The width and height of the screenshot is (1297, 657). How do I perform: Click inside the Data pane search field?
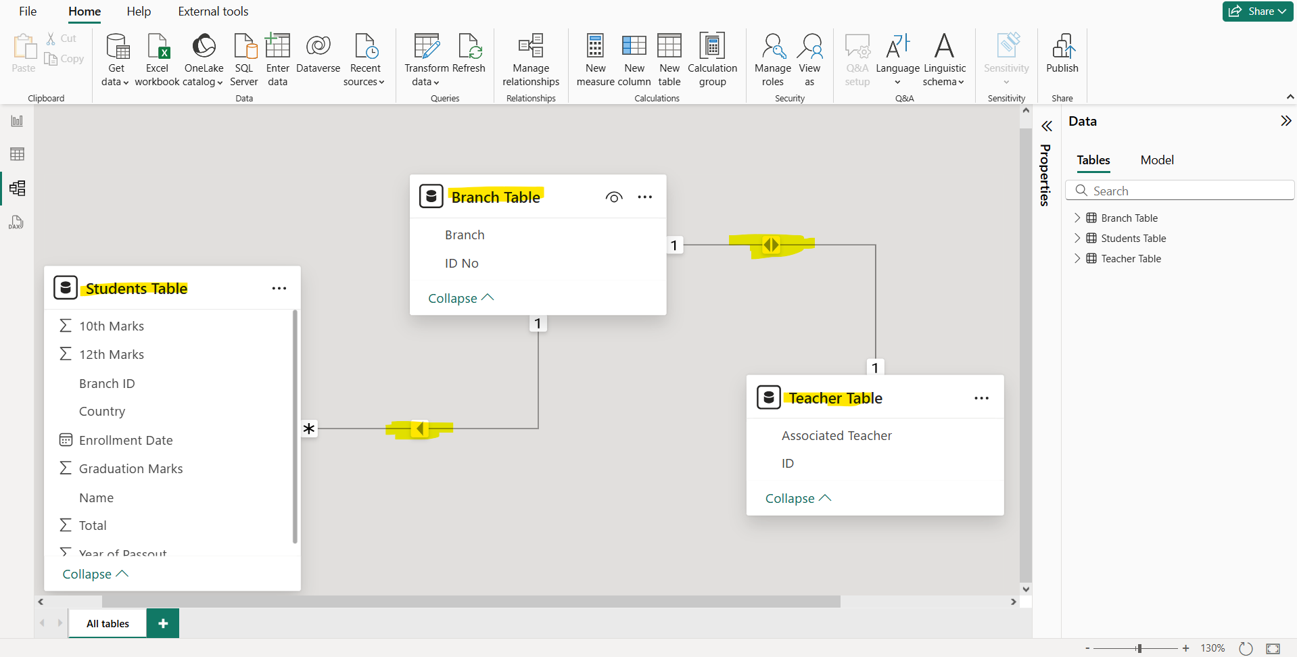click(1180, 190)
